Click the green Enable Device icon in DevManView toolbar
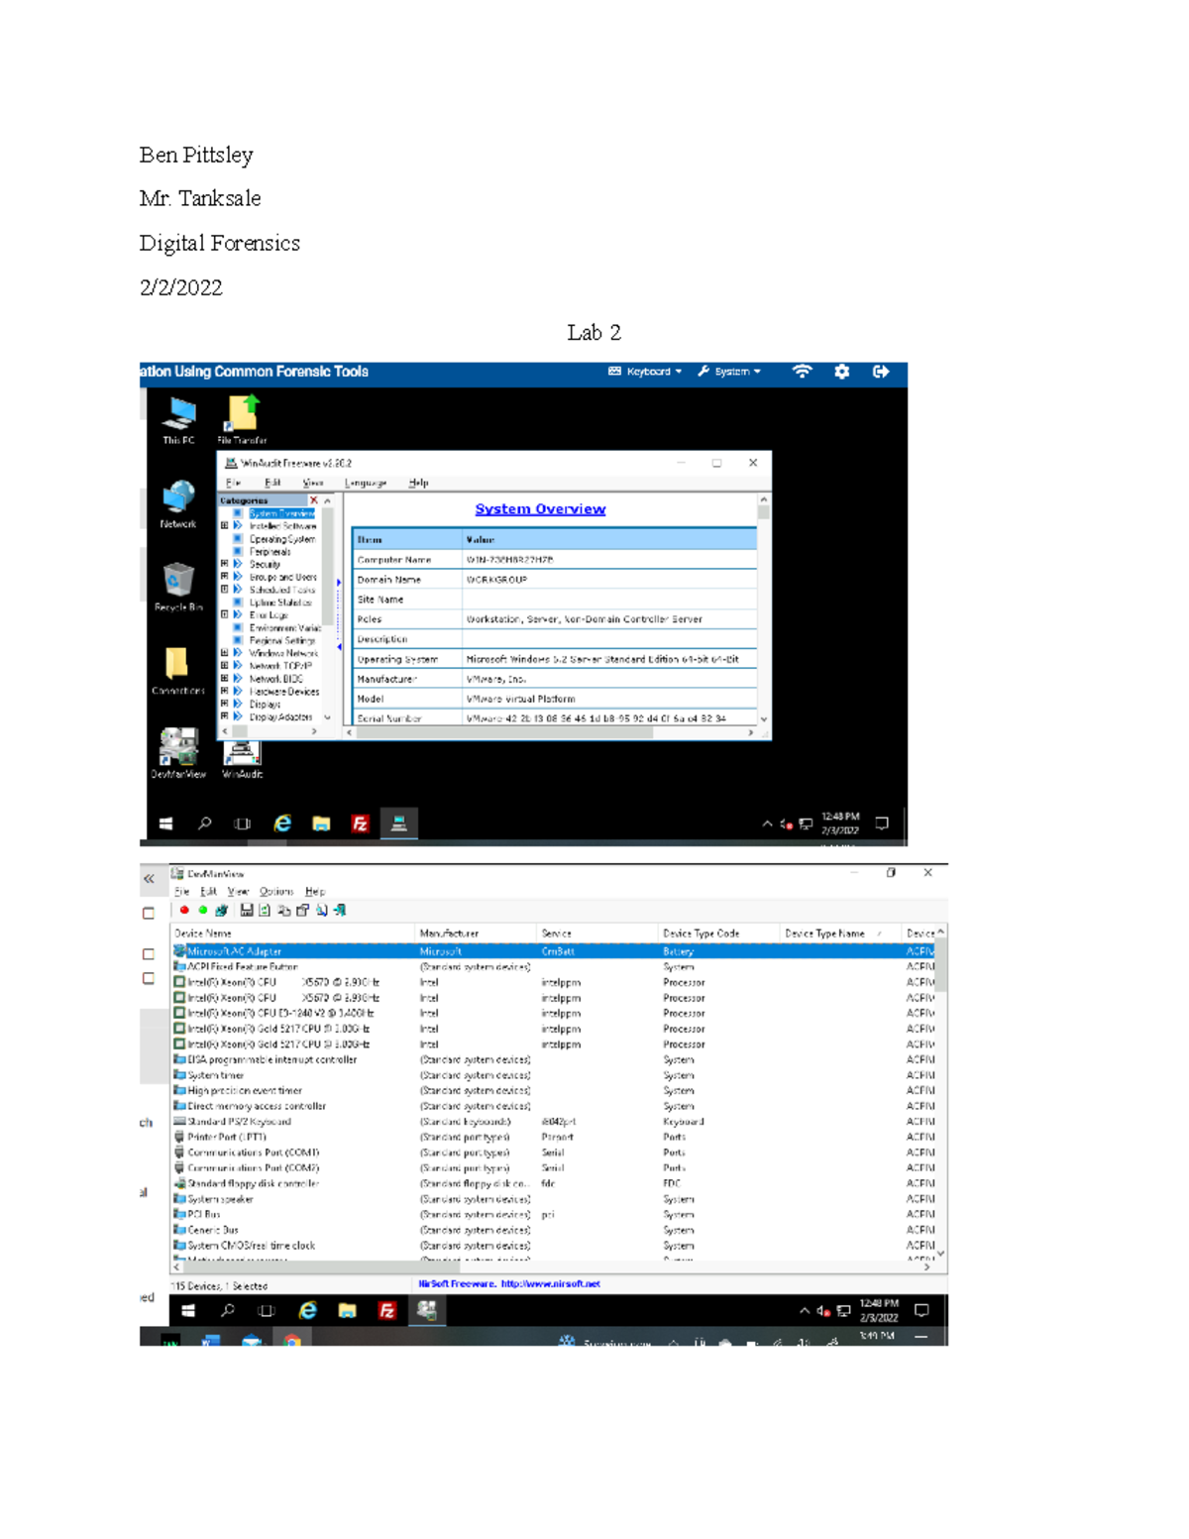This screenshot has width=1189, height=1539. (203, 911)
